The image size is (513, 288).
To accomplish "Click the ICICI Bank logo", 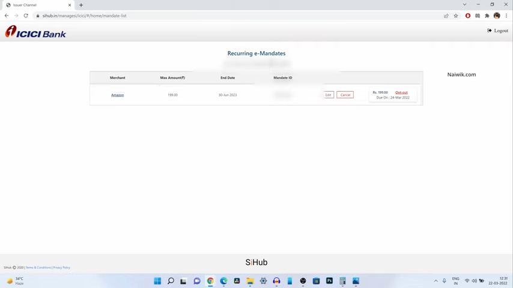I will [x=35, y=32].
